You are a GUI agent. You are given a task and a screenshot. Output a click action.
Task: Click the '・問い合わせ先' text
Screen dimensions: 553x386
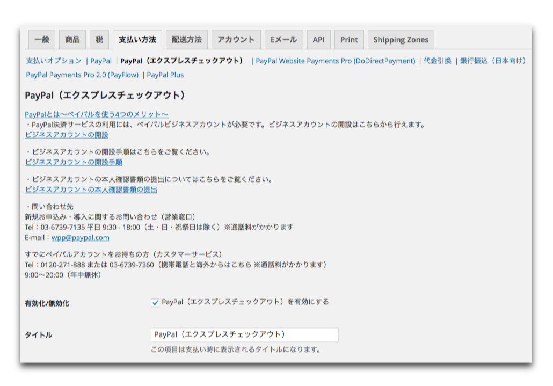click(49, 207)
